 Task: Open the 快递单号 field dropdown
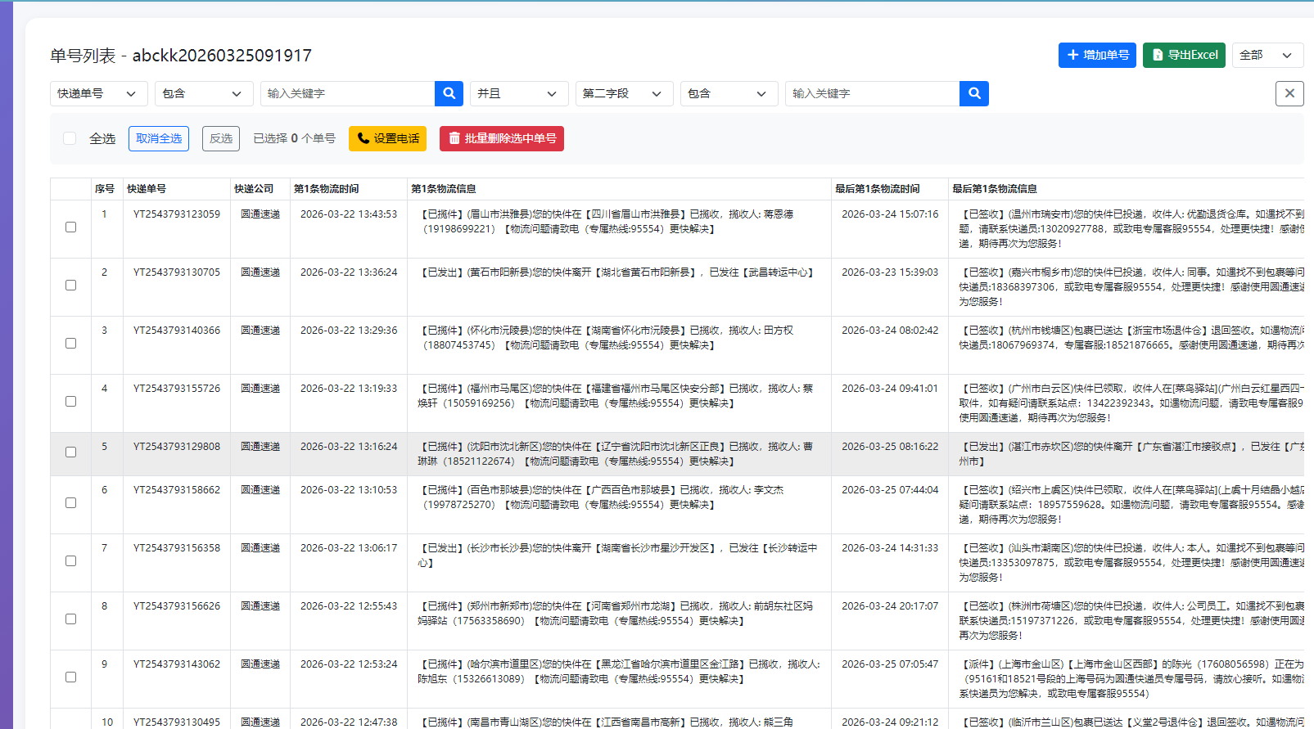[98, 93]
